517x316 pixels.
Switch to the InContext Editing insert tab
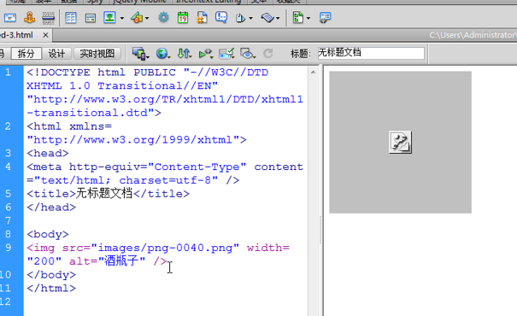coord(209,2)
